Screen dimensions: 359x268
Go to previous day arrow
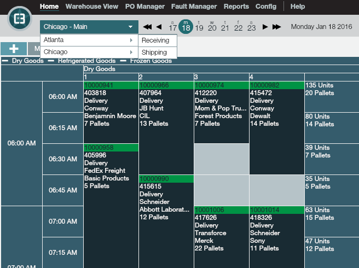pyautogui.click(x=159, y=27)
